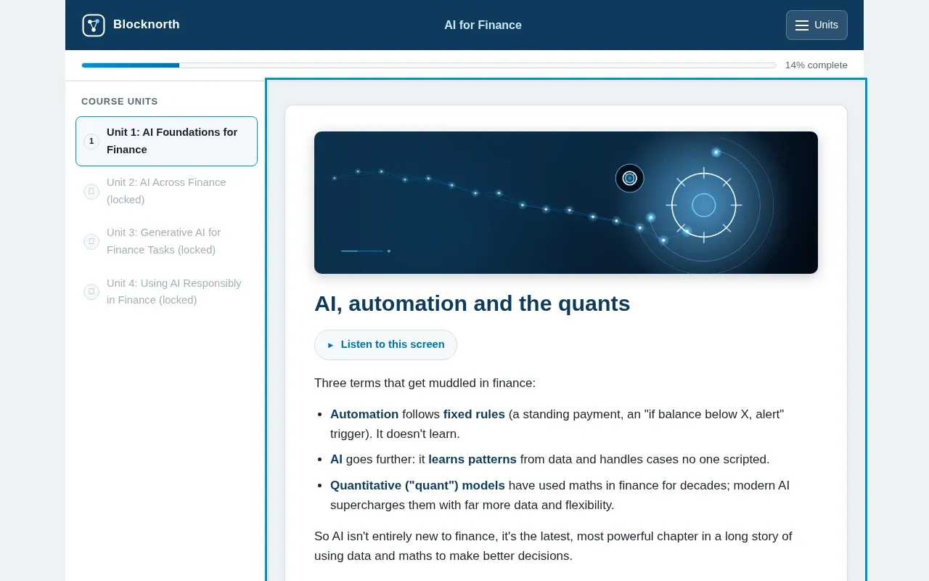Screen dimensions: 929x581
Task: Click the 14% complete label
Action: pyautogui.click(x=816, y=65)
